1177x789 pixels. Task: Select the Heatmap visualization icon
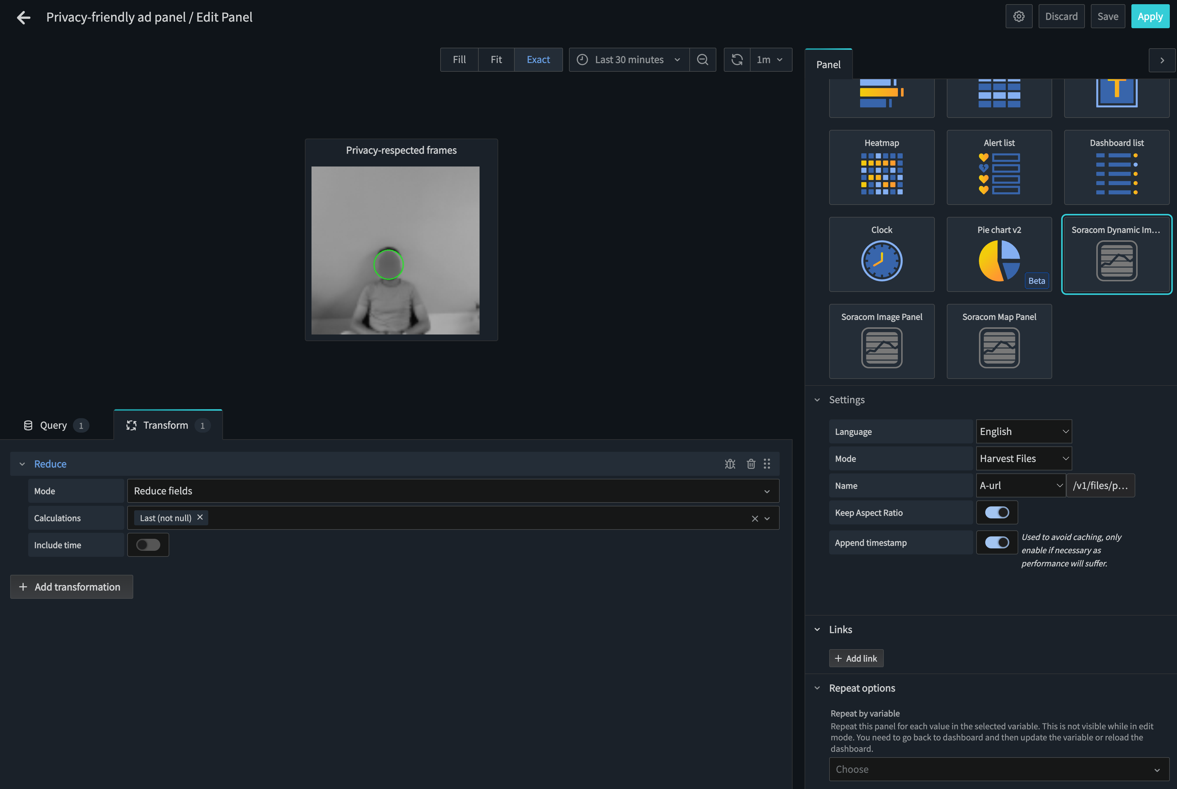tap(882, 174)
